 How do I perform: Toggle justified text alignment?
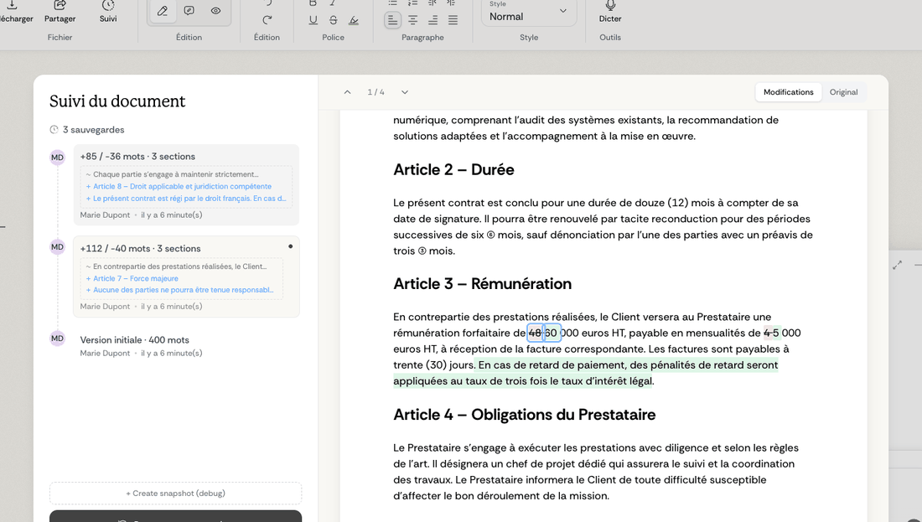click(453, 20)
